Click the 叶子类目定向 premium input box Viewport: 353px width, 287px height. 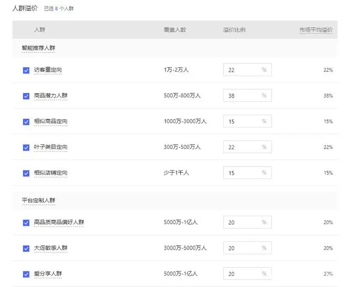coord(248,147)
